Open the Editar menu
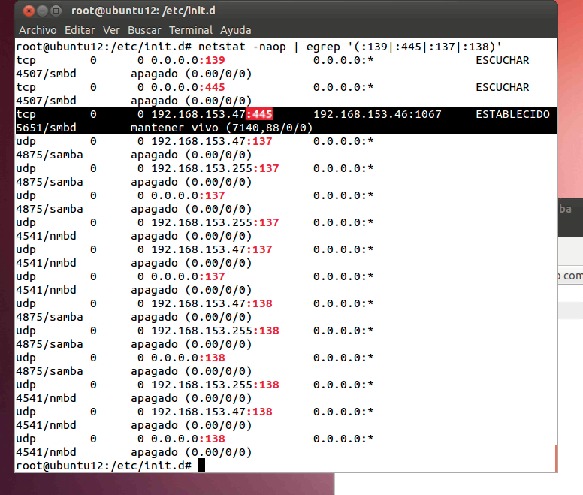Viewport: 583px width, 495px height. pos(80,30)
